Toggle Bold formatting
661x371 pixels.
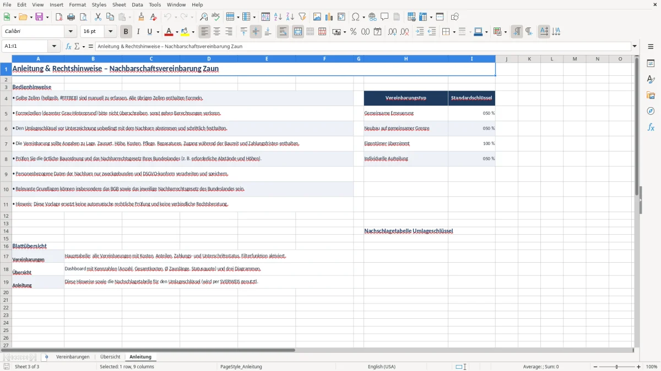(x=126, y=32)
